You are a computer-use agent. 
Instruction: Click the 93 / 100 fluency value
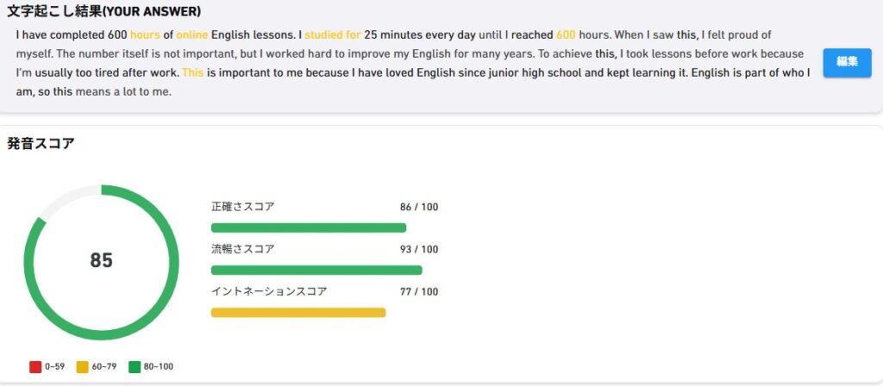tap(419, 249)
